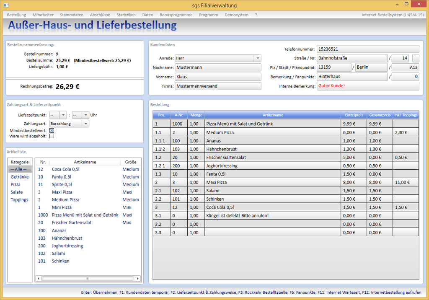Open the Anrede dropdown
The width and height of the screenshot is (429, 300).
tap(258, 58)
